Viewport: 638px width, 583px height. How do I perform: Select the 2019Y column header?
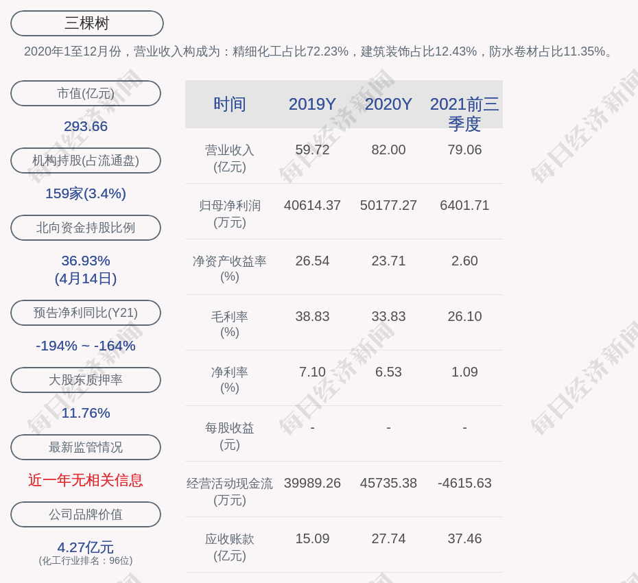click(313, 104)
